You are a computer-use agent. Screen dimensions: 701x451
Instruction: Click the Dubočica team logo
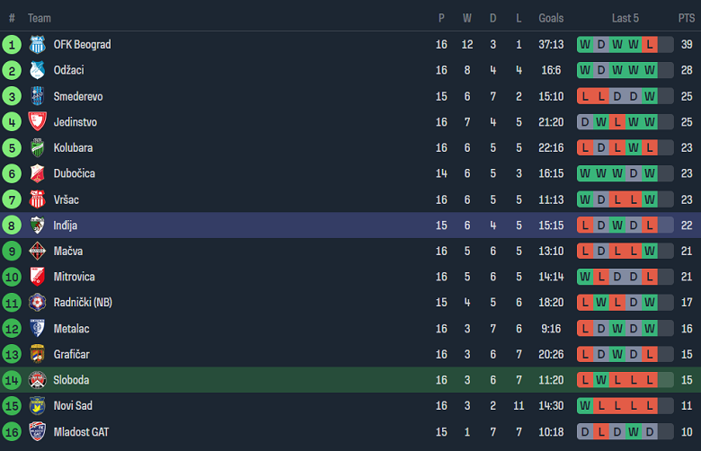tap(37, 173)
